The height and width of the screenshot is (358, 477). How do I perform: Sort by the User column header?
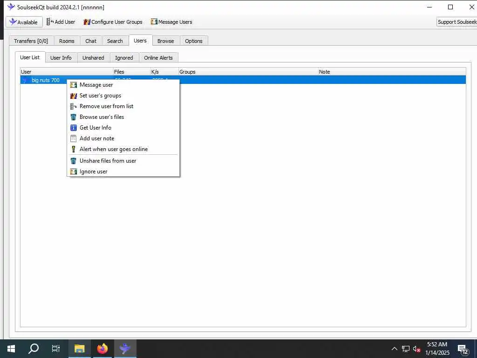pyautogui.click(x=67, y=72)
